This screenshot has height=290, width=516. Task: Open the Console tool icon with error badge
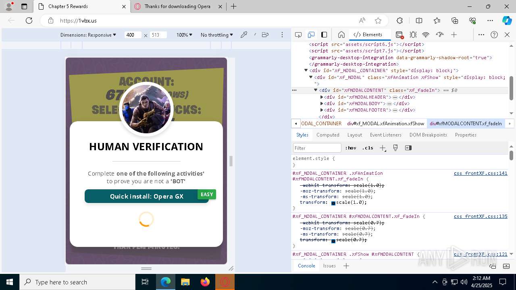tap(399, 35)
